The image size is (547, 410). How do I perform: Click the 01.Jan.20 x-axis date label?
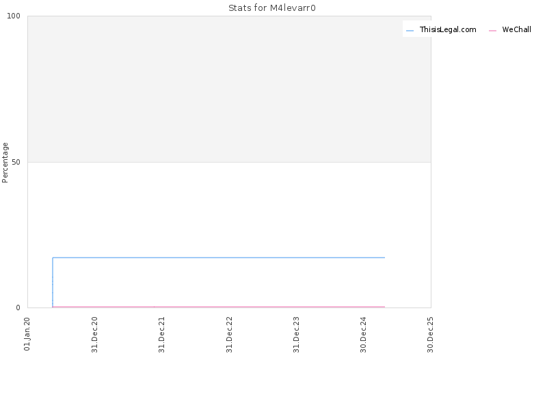tap(27, 334)
